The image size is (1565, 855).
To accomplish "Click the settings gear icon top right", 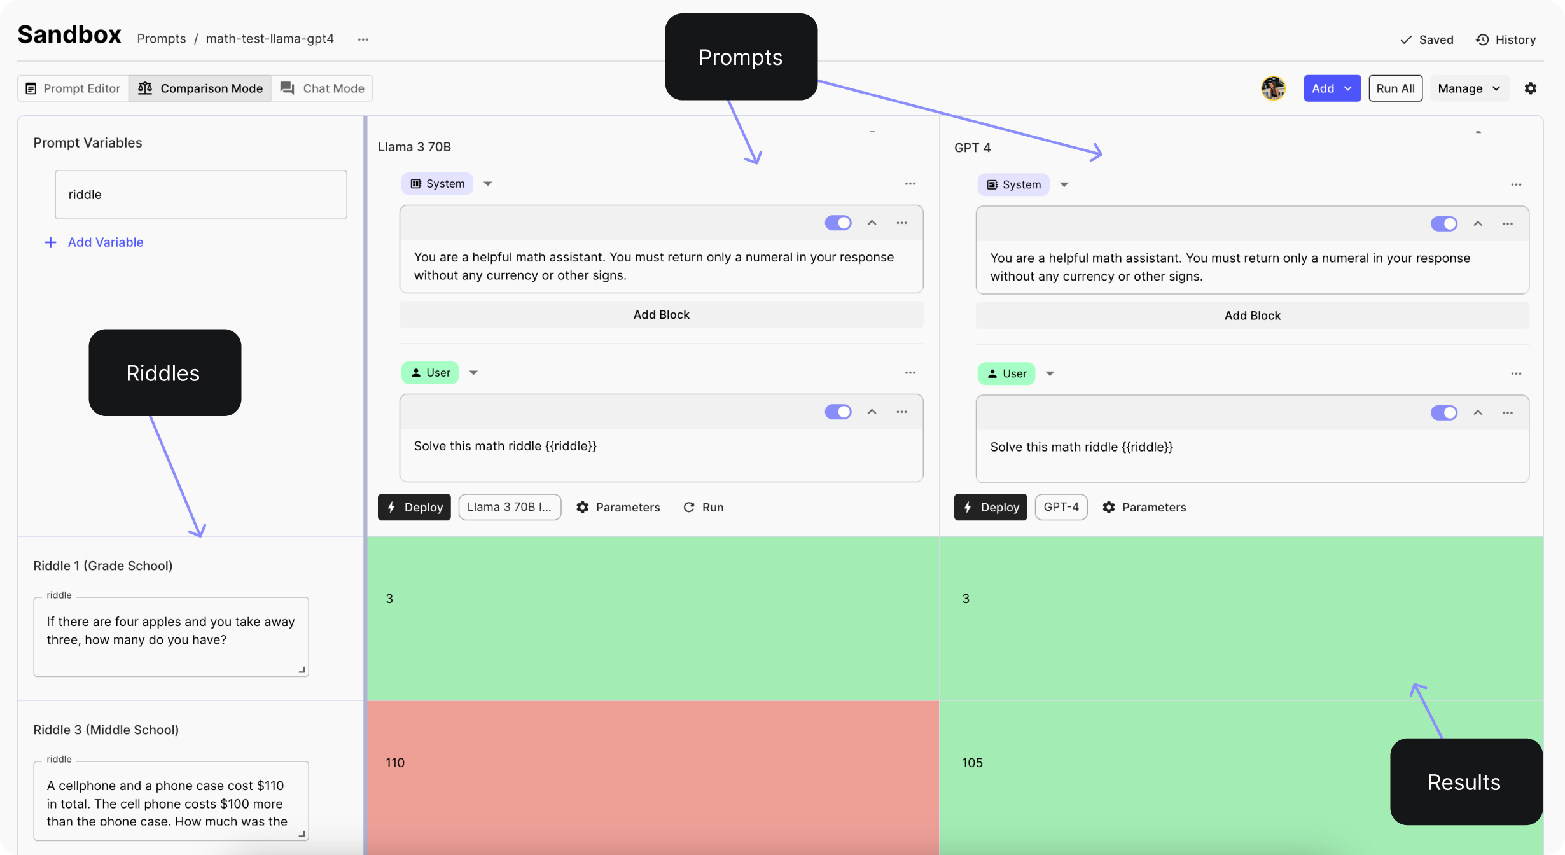I will (1530, 88).
